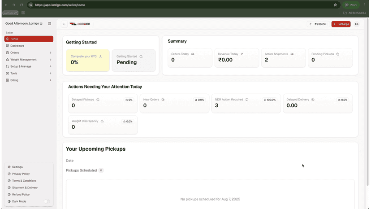Image resolution: width=371 pixels, height=209 pixels.
Task: Click the Active Shipments truck icon
Action: tap(292, 54)
